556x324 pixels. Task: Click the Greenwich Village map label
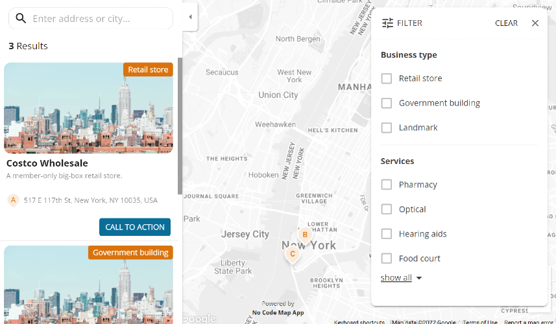[314, 198]
